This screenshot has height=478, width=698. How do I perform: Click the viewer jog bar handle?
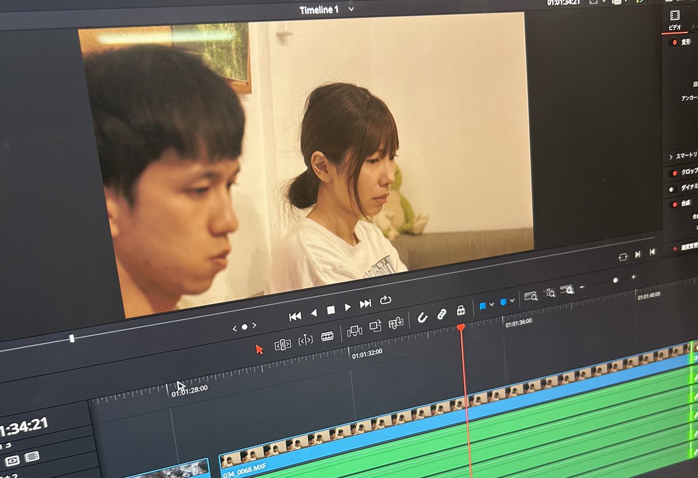pyautogui.click(x=72, y=338)
